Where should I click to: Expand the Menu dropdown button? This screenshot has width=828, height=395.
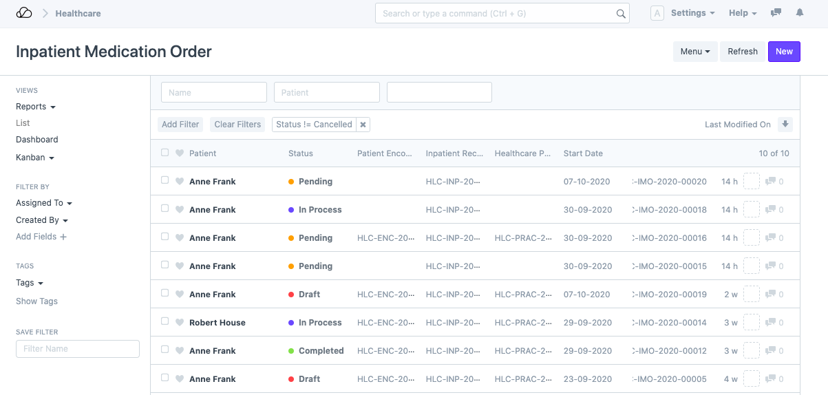tap(694, 52)
